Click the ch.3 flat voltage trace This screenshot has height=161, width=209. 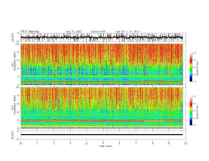coord(102,135)
